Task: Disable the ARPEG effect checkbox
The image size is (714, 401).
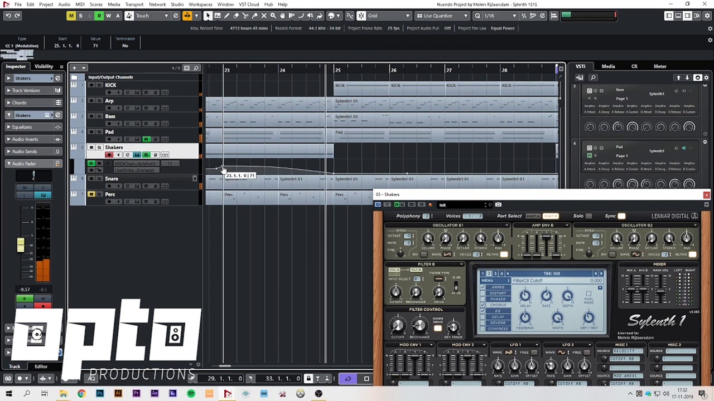Action: (x=483, y=287)
